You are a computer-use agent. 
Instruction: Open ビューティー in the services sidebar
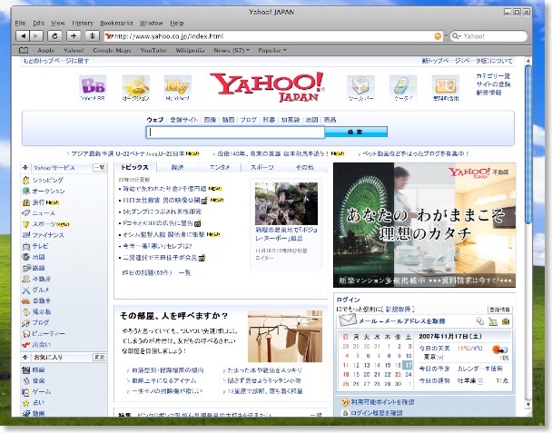(48, 333)
